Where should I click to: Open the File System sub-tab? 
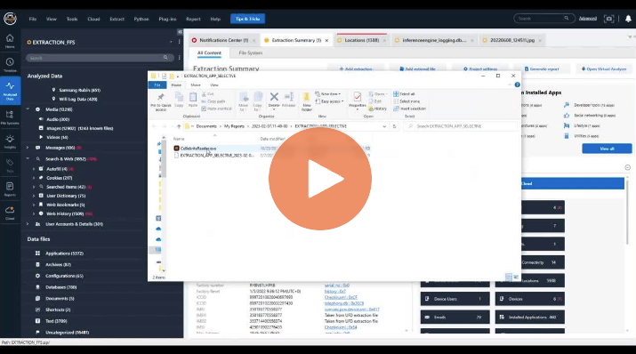coord(251,53)
